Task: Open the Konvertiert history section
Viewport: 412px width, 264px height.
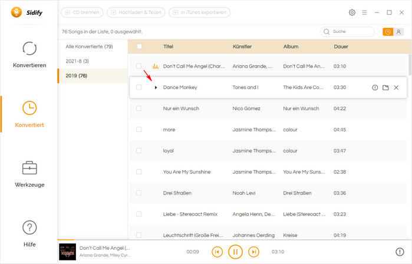Action: click(29, 114)
